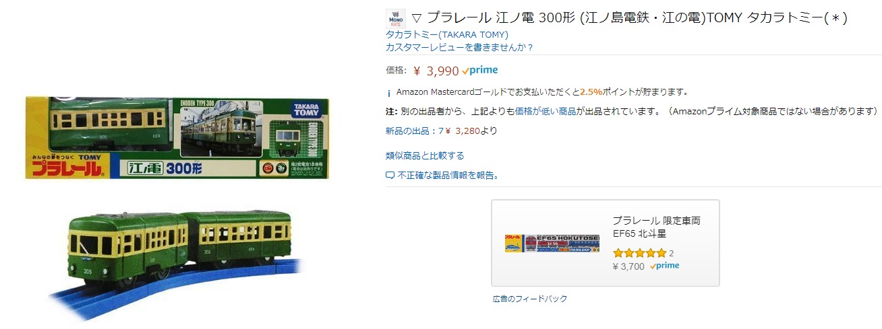The width and height of the screenshot is (882, 329).
Task: Click the ¥3,990 price text
Action: [436, 71]
